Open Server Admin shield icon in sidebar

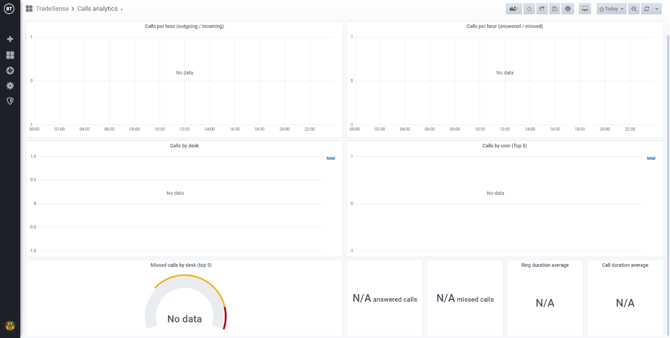click(10, 101)
